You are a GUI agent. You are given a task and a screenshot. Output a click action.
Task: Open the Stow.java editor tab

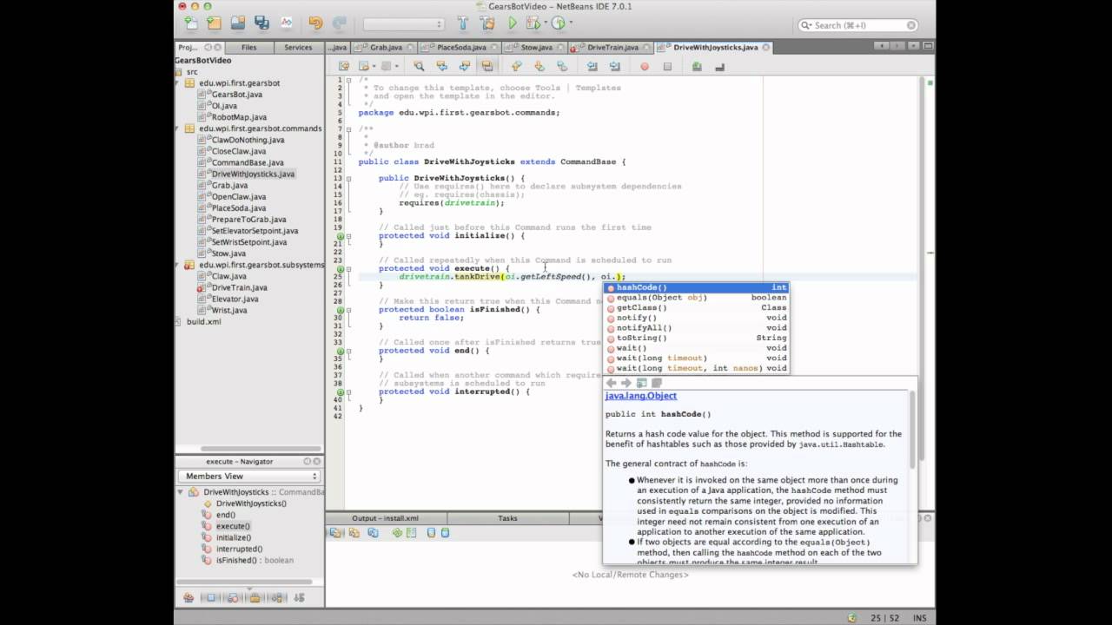click(537, 48)
